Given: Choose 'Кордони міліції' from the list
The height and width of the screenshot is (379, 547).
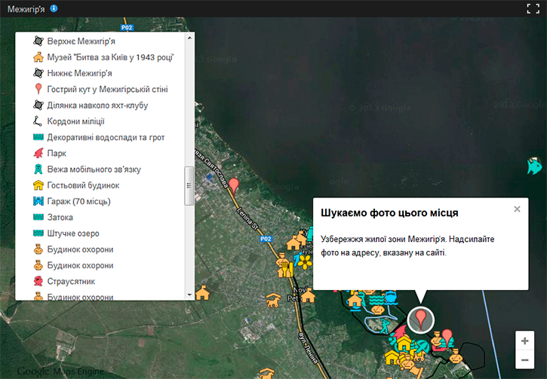Looking at the screenshot, I should (x=75, y=121).
